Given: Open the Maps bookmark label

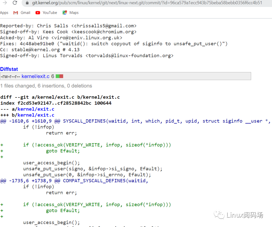Looking at the screenshot, I should coord(74,13).
